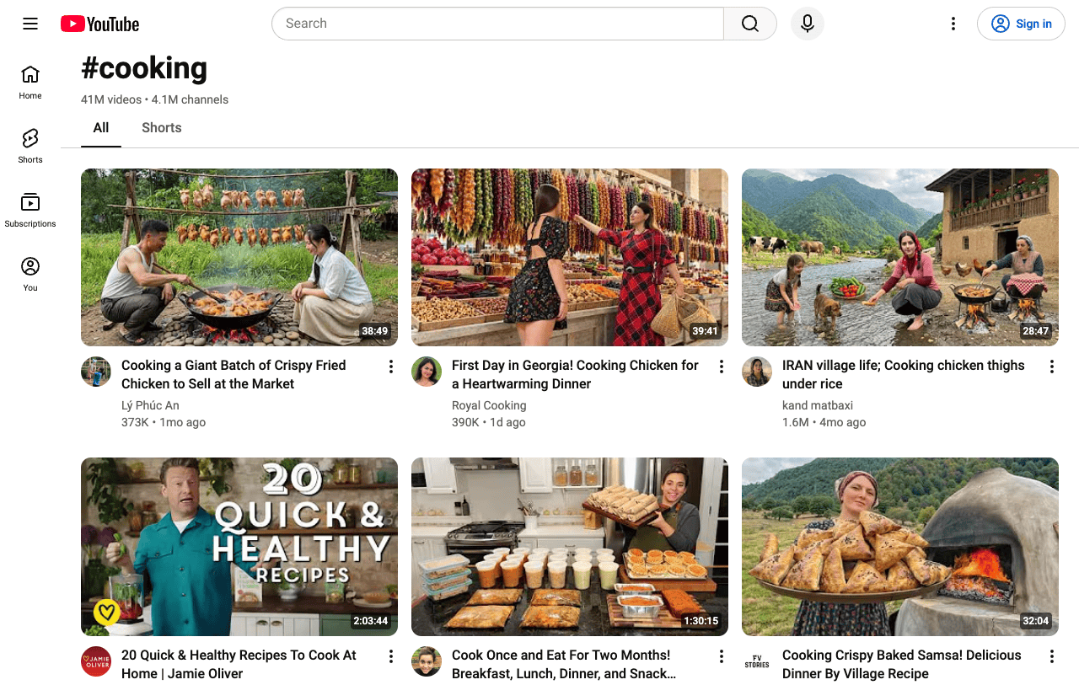Screen dimensions: 1079x685
Task: Open 'First Day in Georgia!' video title
Action: [x=575, y=374]
